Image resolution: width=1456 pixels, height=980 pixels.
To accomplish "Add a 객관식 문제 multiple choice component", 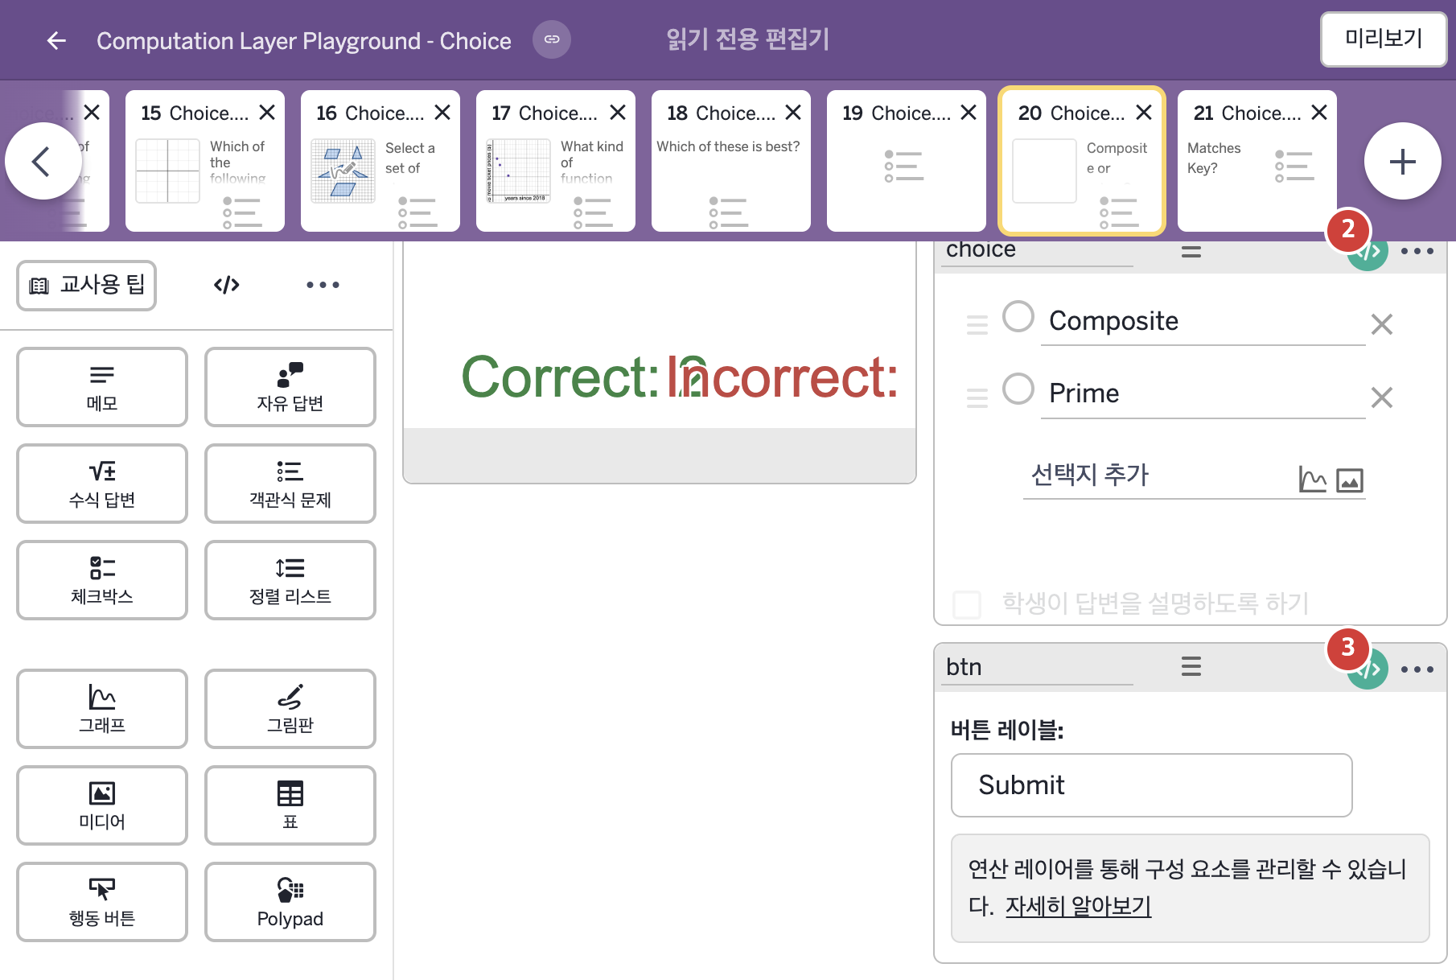I will (x=290, y=484).
